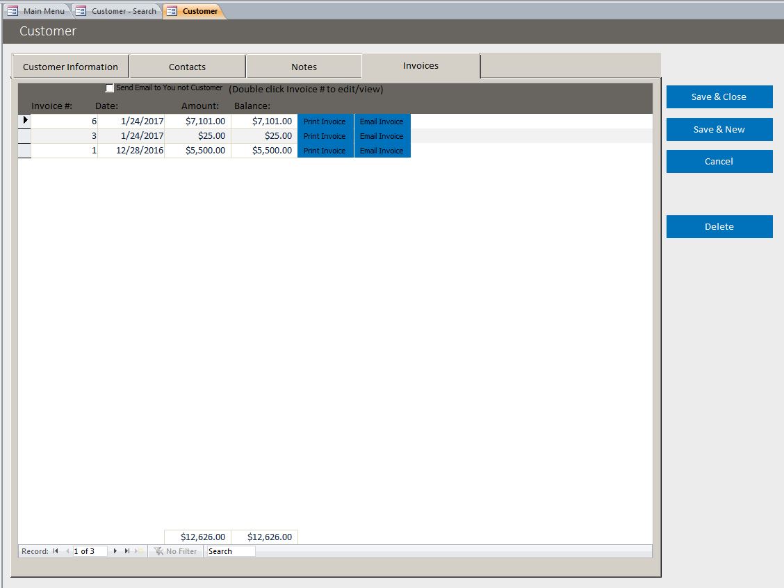Jump to the last record icon
Screen dimensions: 784x588
pos(125,551)
